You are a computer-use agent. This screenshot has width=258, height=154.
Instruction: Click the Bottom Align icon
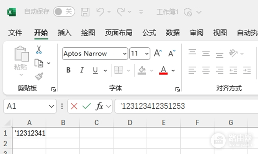pyautogui.click(x=220, y=55)
